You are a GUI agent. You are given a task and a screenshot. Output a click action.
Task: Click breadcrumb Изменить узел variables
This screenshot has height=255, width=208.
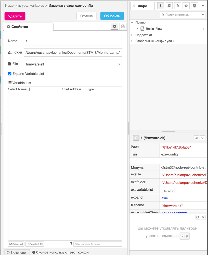24,6
